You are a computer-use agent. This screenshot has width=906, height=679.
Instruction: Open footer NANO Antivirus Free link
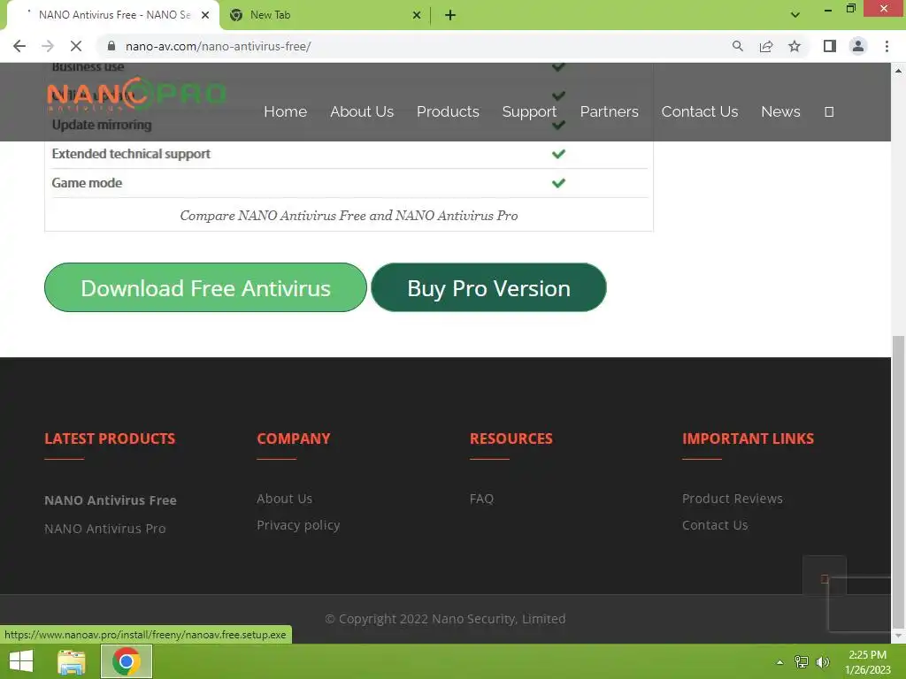pos(111,500)
